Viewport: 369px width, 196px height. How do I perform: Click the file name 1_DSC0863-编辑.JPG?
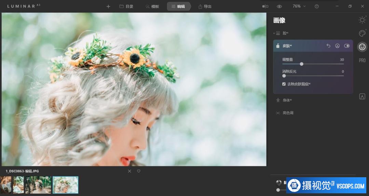[x=22, y=171]
